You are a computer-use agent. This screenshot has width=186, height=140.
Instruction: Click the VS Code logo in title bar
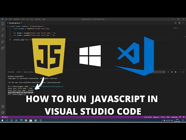click(2, 19)
